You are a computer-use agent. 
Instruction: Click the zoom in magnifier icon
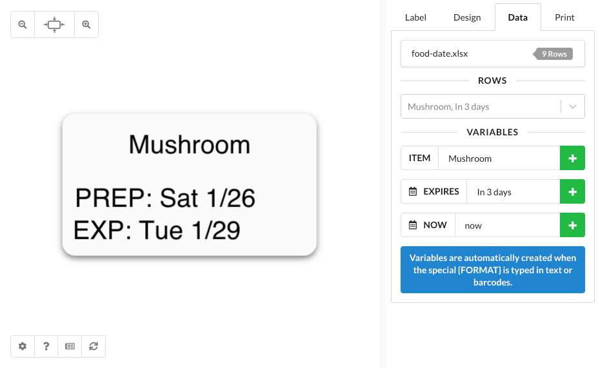[86, 25]
